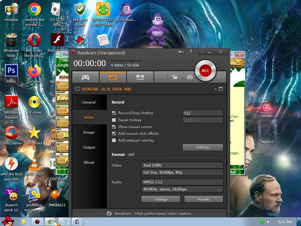The image size is (301, 226).
Task: Open the BEEP BEEP VLC cone icon
Action: [34, 167]
